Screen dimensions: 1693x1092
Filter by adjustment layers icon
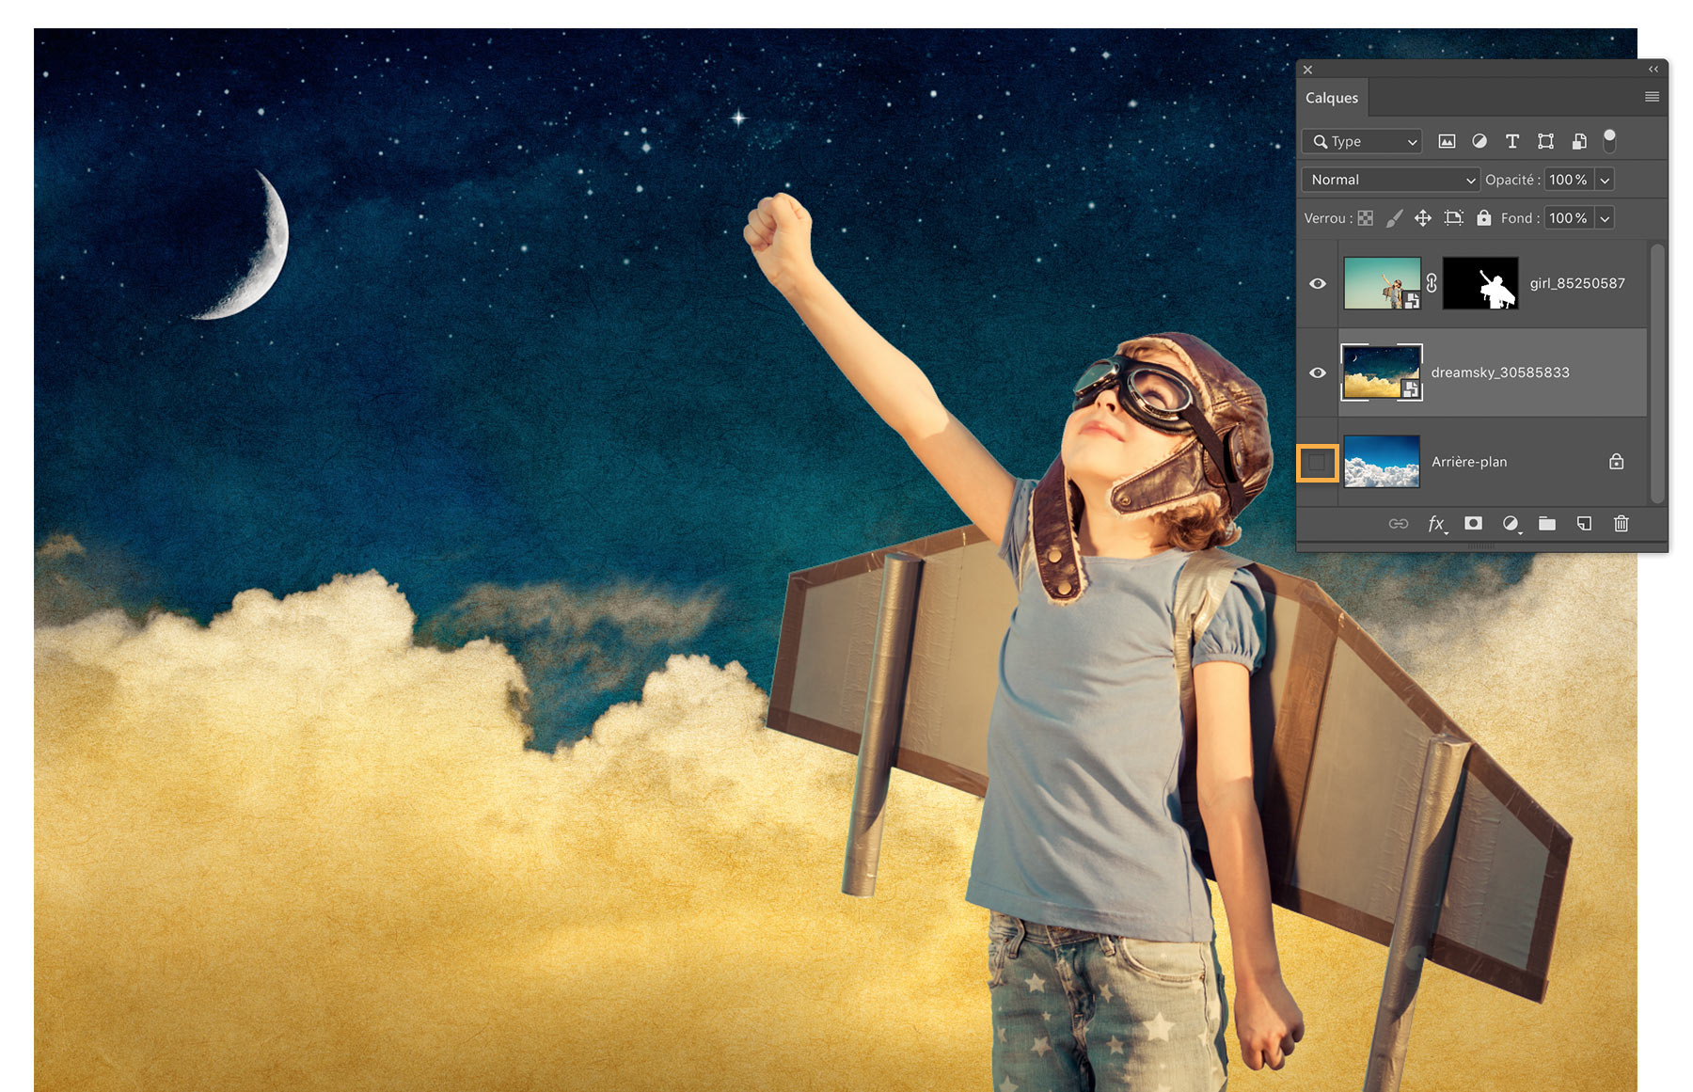coord(1479,141)
